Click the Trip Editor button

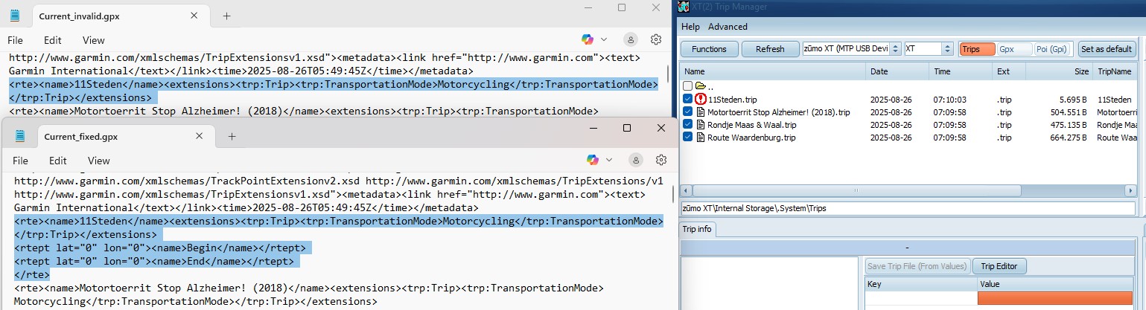[x=999, y=266]
